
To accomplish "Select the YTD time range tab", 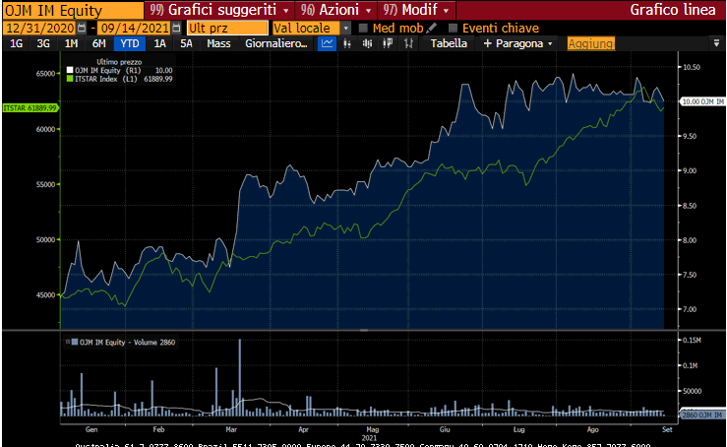I will pos(129,43).
